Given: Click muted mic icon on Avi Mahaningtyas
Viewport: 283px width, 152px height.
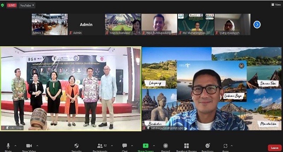Looking at the screenshot, I should [180, 33].
